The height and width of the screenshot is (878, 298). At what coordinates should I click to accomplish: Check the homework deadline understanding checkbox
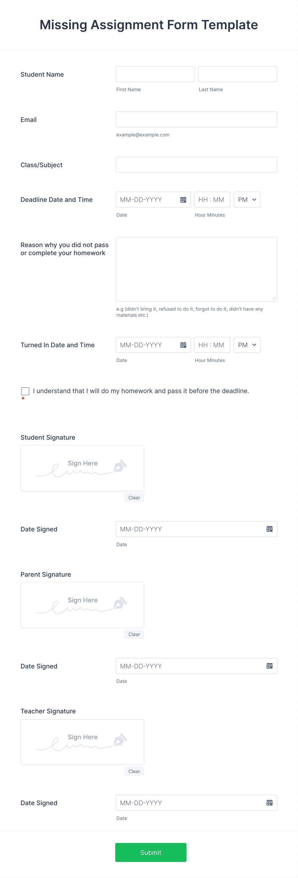pos(25,391)
